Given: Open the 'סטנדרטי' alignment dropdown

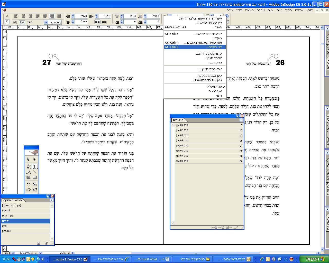Looking at the screenshot, I should click(46, 22).
